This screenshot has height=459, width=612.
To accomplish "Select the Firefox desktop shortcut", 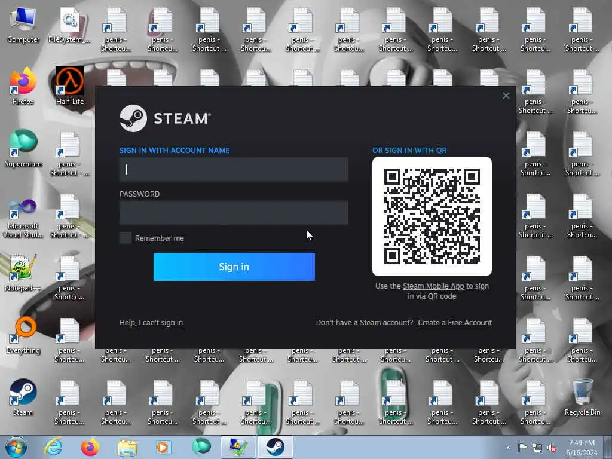I will point(23,87).
